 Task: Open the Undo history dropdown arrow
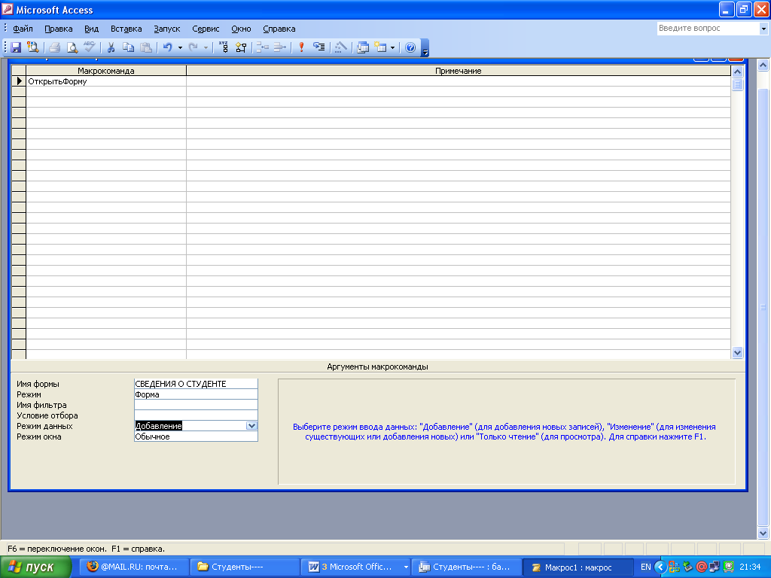click(x=180, y=47)
